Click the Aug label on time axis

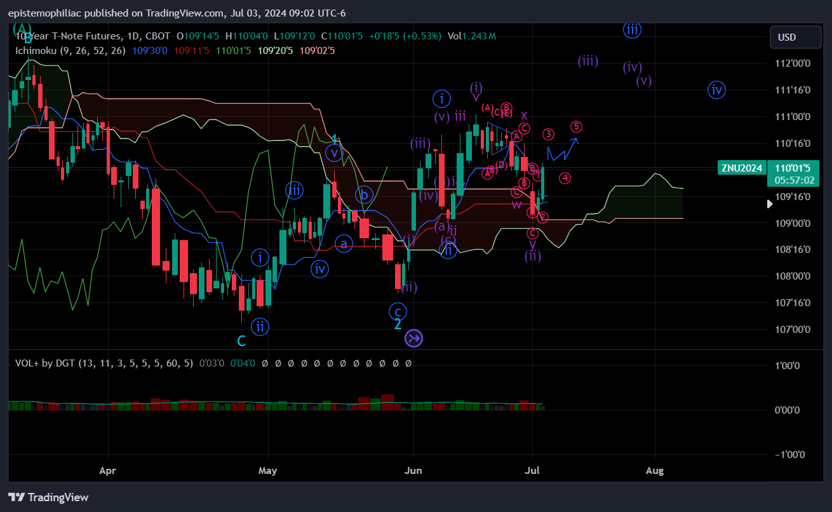(655, 471)
